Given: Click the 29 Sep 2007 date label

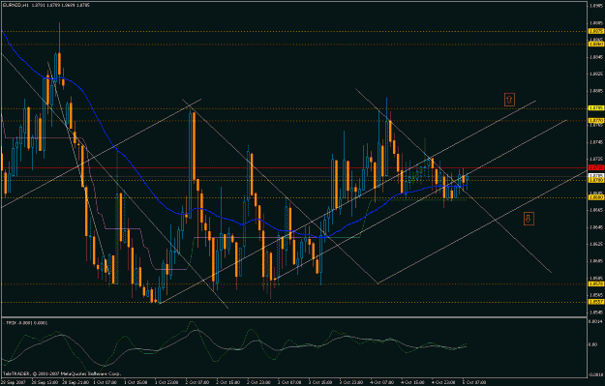Looking at the screenshot, I should click(14, 382).
